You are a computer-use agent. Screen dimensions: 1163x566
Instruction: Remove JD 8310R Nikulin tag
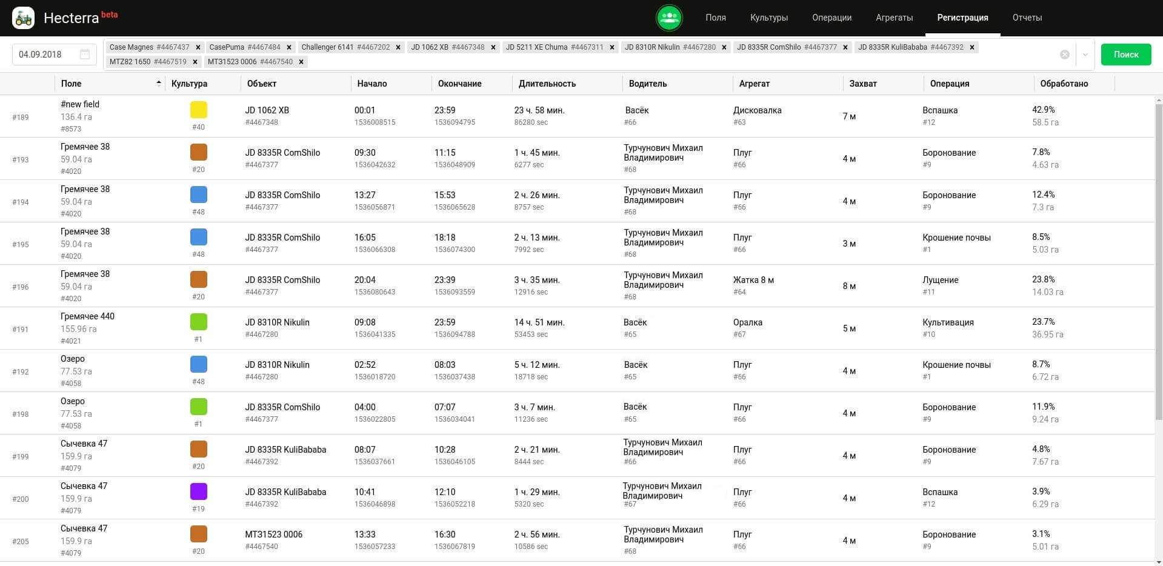724,47
